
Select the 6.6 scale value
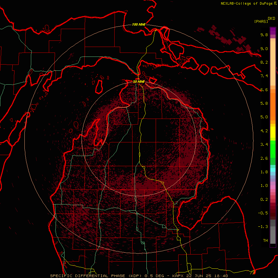[264, 90]
